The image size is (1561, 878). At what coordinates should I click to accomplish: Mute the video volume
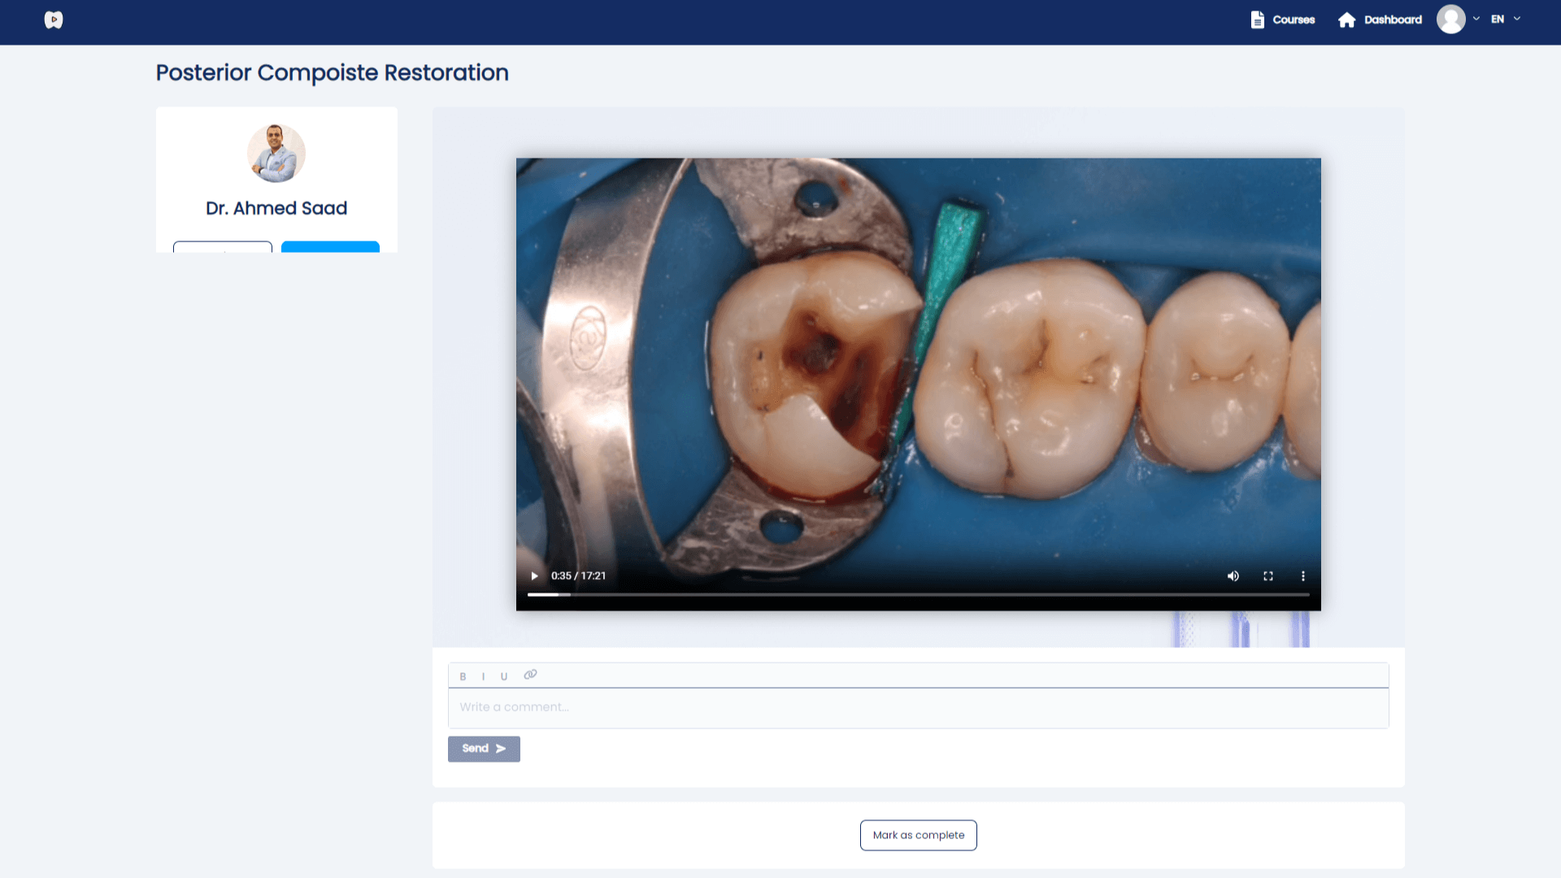click(x=1233, y=576)
